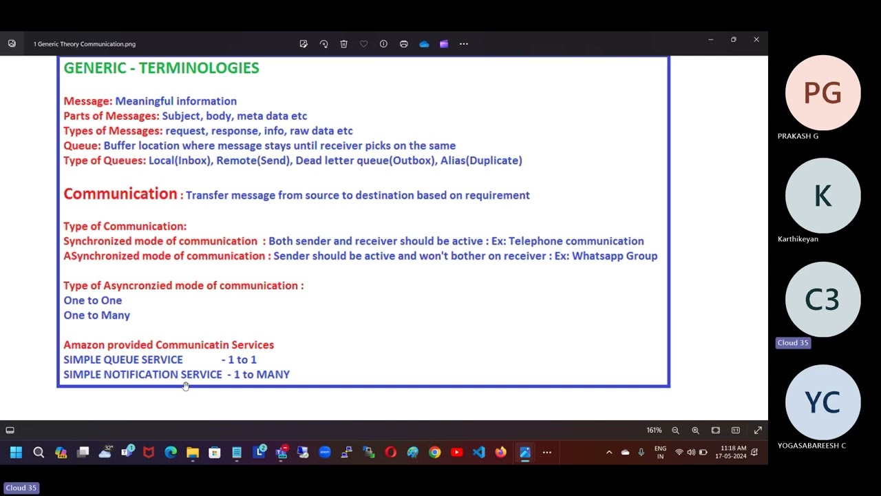Image resolution: width=881 pixels, height=496 pixels.
Task: Click the 'Cloud 35' label at bottom-left
Action: pos(21,488)
